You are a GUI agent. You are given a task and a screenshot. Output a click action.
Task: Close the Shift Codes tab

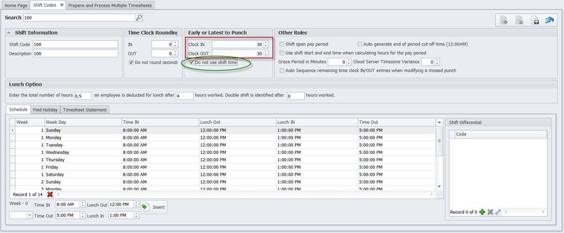click(62, 5)
